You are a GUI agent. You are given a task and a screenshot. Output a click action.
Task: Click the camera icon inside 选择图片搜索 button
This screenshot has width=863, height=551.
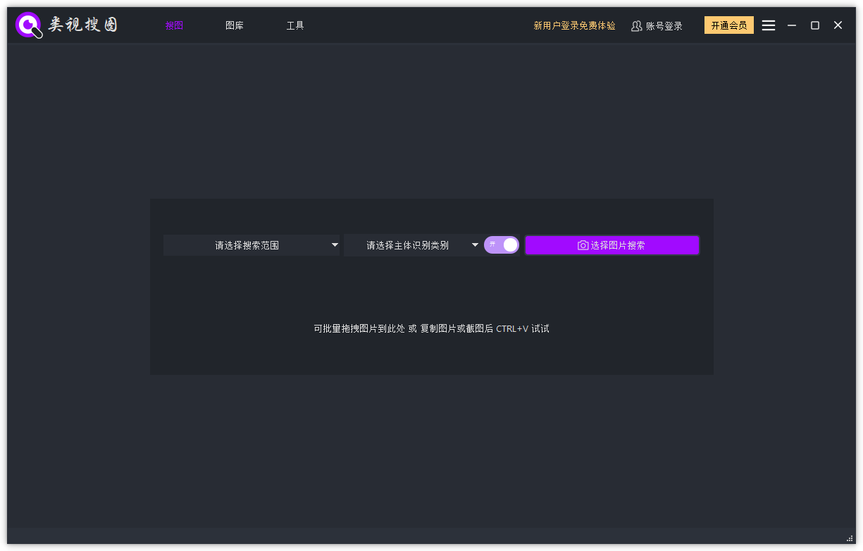(x=583, y=245)
